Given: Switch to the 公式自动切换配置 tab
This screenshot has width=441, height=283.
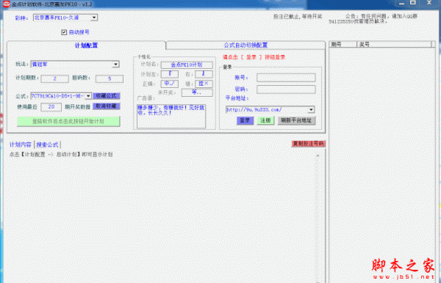Looking at the screenshot, I should pos(245,45).
